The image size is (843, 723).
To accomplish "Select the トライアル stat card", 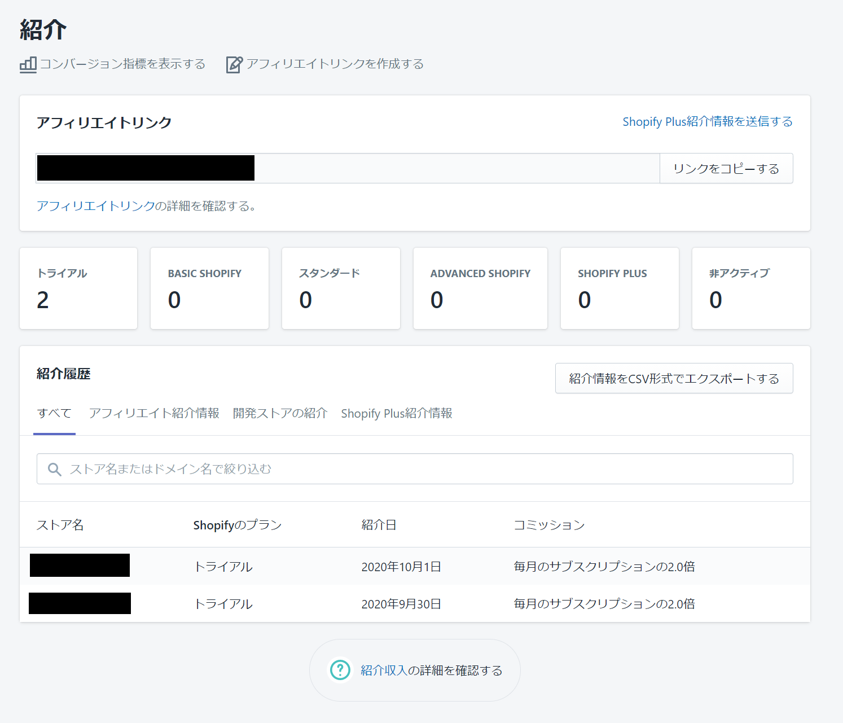I will pos(78,288).
